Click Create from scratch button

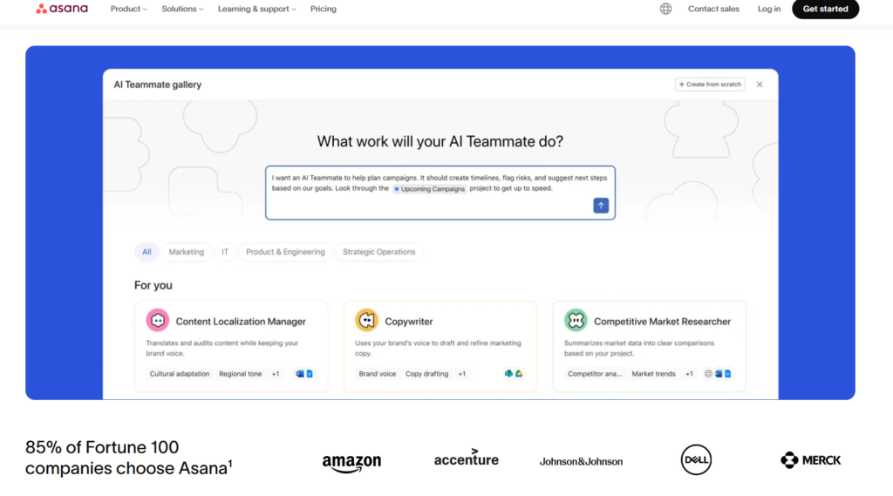pyautogui.click(x=710, y=85)
